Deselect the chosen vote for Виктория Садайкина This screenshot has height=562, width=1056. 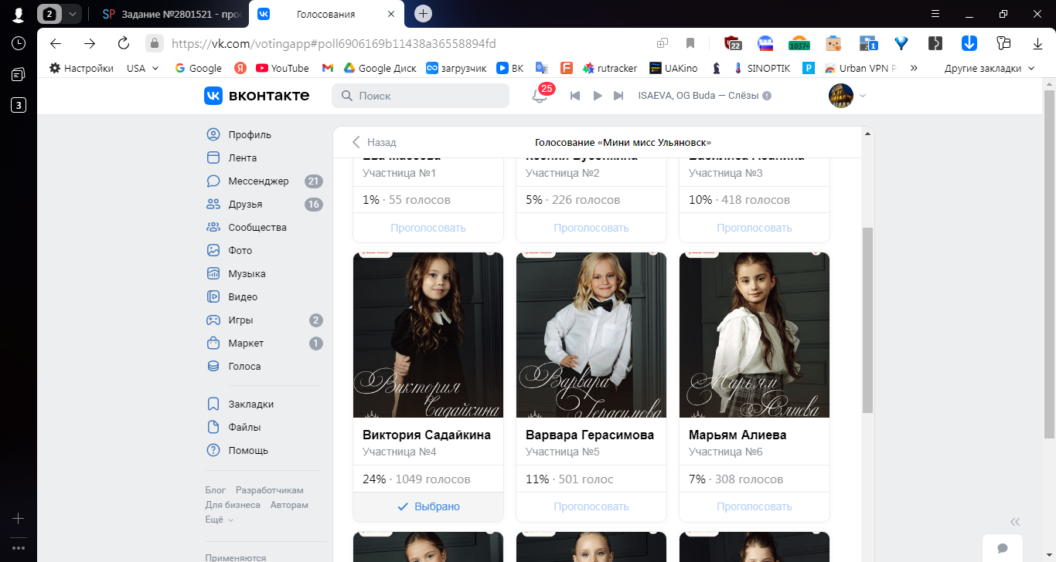point(428,506)
